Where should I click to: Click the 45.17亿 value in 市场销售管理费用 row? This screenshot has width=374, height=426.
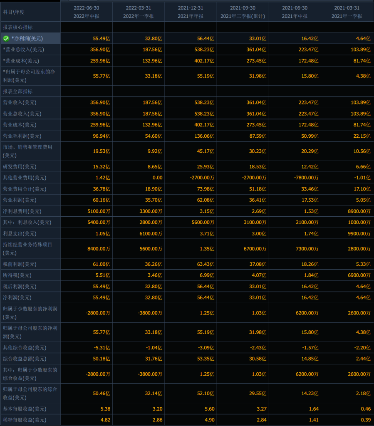(206, 151)
